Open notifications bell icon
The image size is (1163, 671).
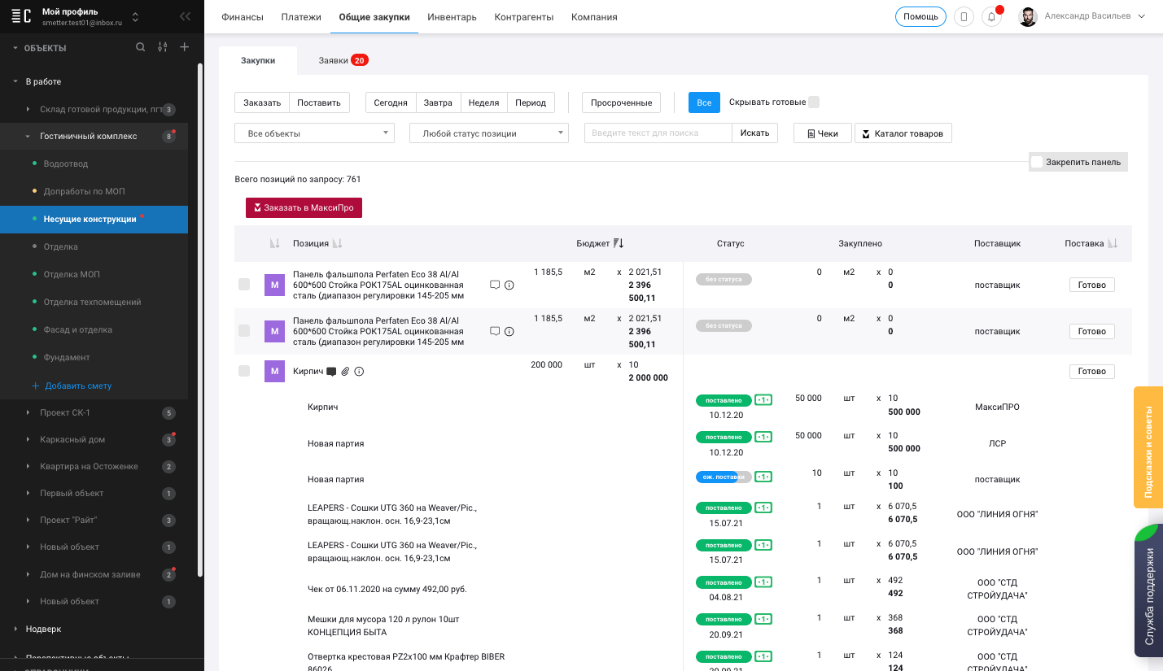tap(991, 16)
